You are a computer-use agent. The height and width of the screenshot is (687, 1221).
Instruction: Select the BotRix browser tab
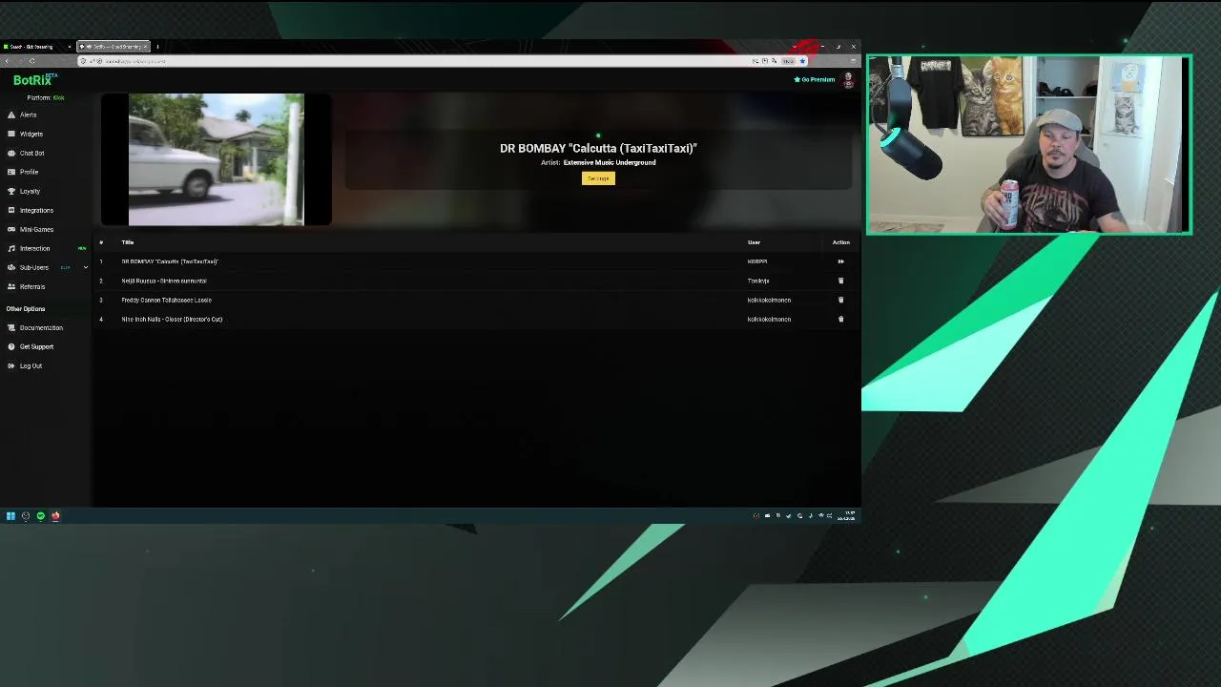tap(113, 46)
